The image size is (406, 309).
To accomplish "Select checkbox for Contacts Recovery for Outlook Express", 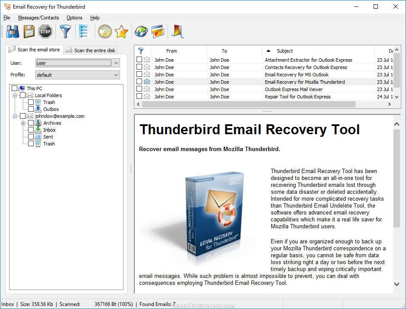I will (x=140, y=67).
